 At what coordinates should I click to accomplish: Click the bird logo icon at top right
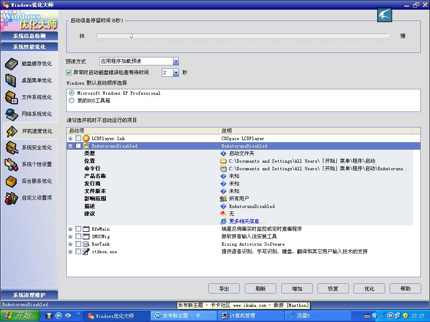pyautogui.click(x=385, y=15)
